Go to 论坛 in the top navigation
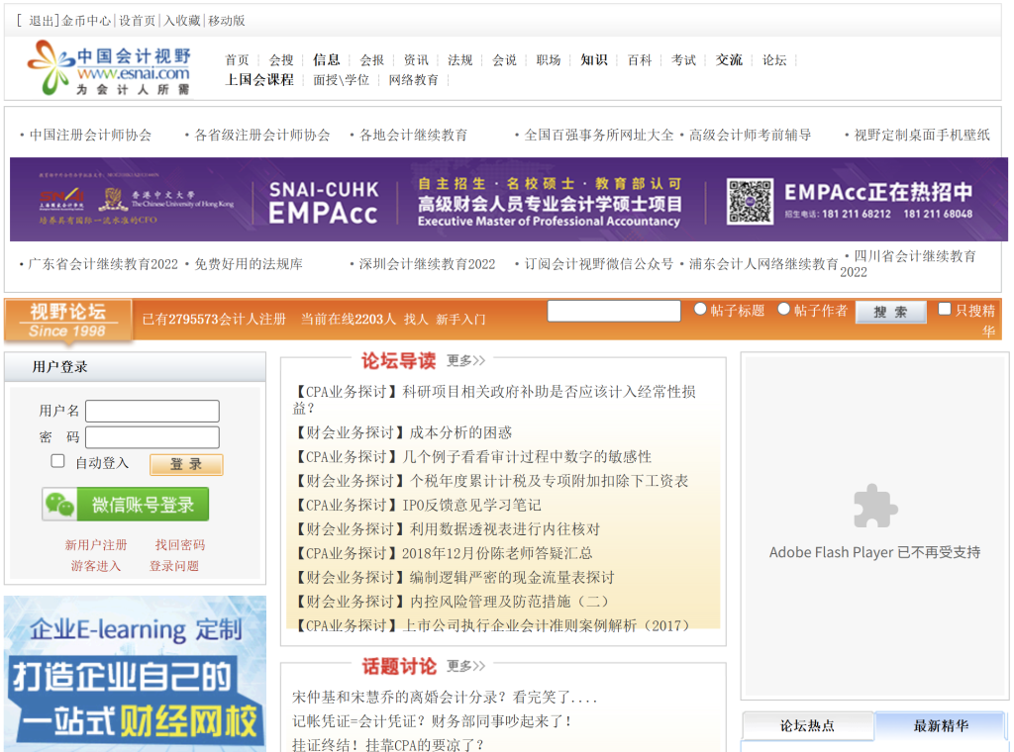Screen dimensions: 1014x752 [774, 60]
